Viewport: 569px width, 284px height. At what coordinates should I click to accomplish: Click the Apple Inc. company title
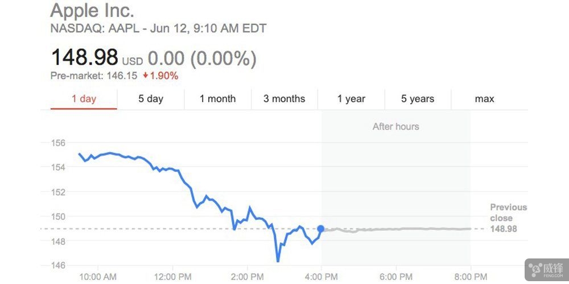pyautogui.click(x=92, y=11)
